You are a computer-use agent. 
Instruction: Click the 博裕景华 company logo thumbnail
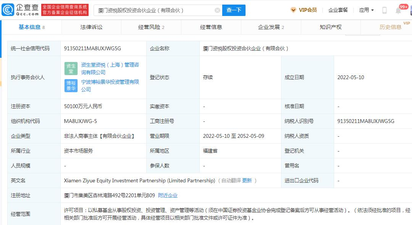pos(71,86)
